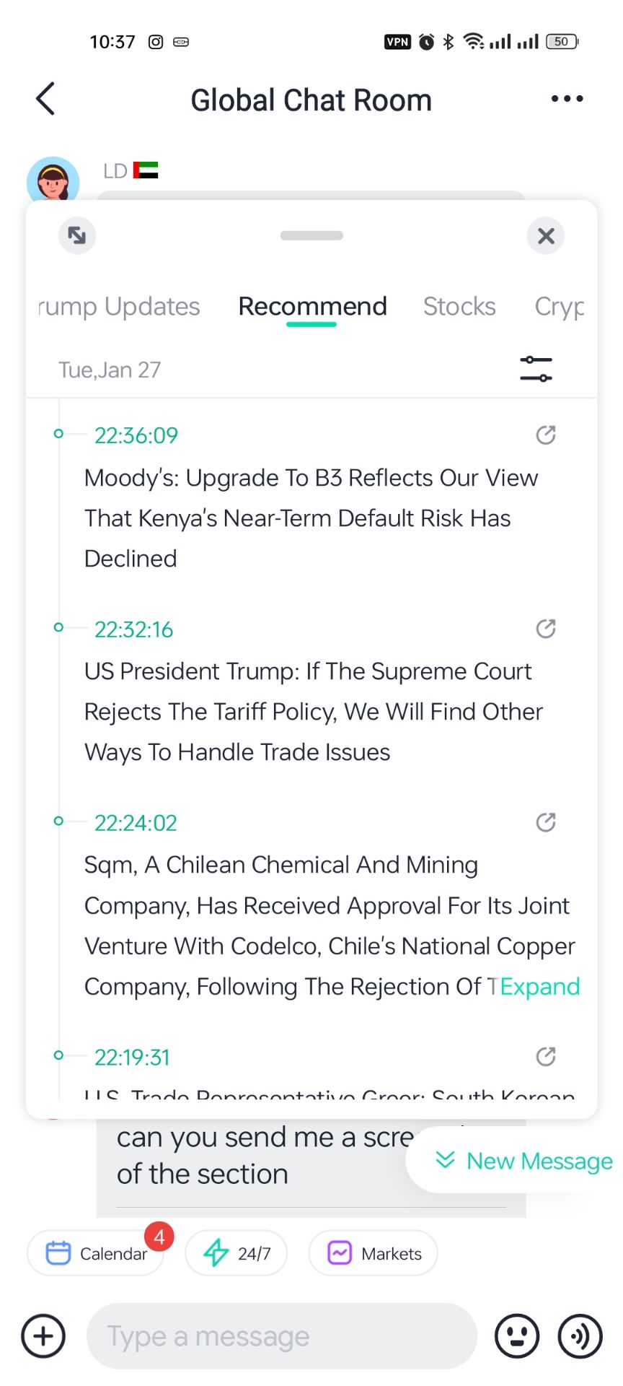
Task: Tap the back arrow in the header
Action: click(45, 99)
